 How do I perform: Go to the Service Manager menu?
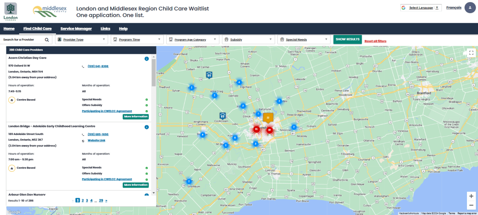point(76,29)
